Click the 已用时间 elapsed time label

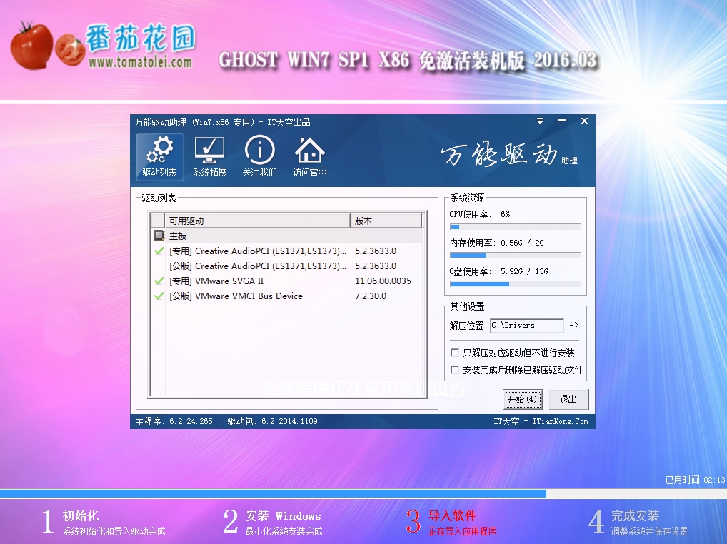tap(695, 480)
